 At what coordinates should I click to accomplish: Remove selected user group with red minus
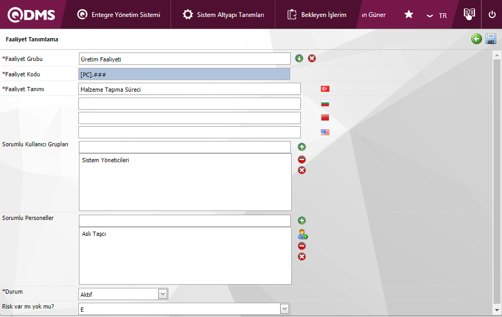[x=302, y=160]
